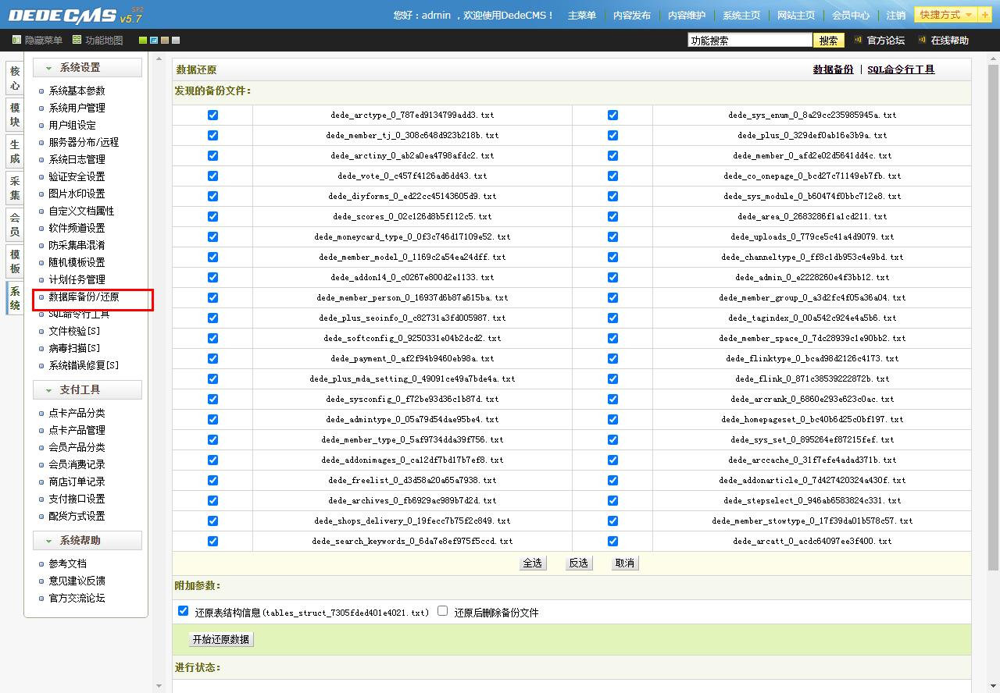This screenshot has height=693, width=1000.
Task: Collapse the 系统设置 section header
Action: (87, 68)
